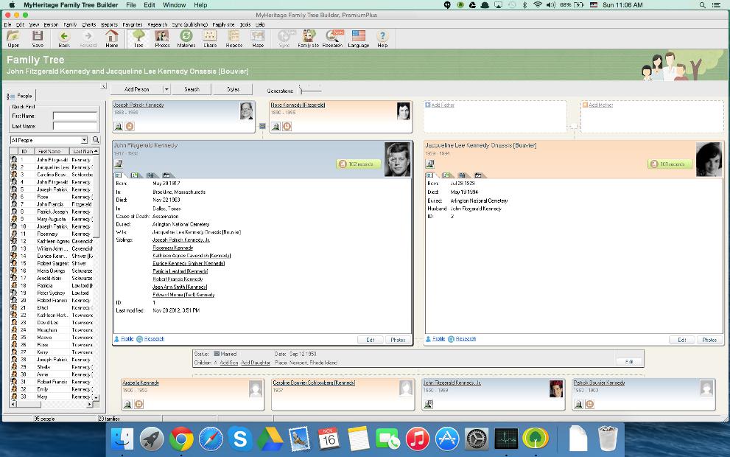
Task: Click Edit in the marriage details bar
Action: tap(629, 361)
